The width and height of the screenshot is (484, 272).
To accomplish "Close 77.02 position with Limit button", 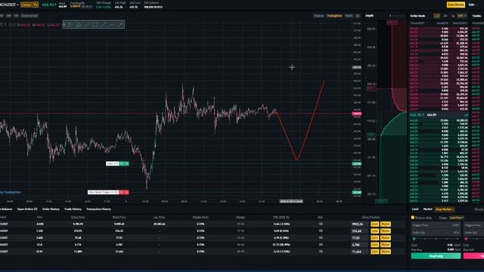I will click(x=375, y=238).
